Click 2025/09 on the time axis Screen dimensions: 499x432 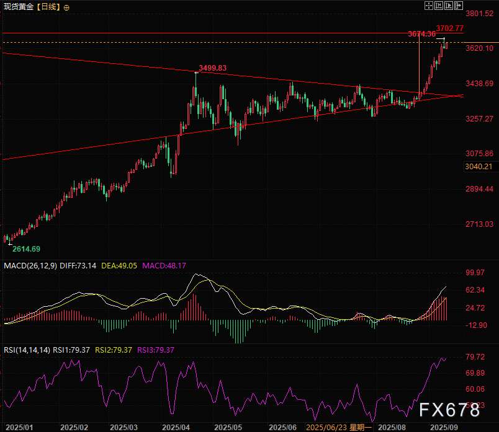point(444,427)
